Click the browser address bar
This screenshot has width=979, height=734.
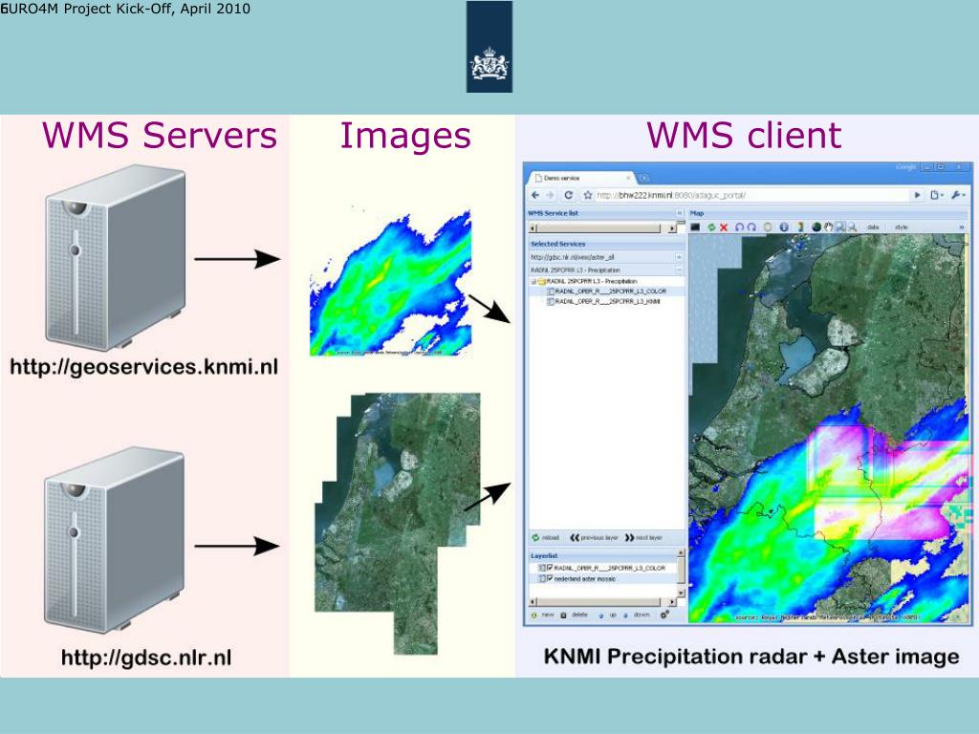[x=751, y=195]
